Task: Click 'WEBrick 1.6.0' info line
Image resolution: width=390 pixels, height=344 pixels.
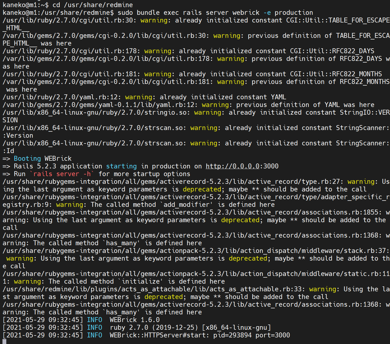Action: click(134, 320)
